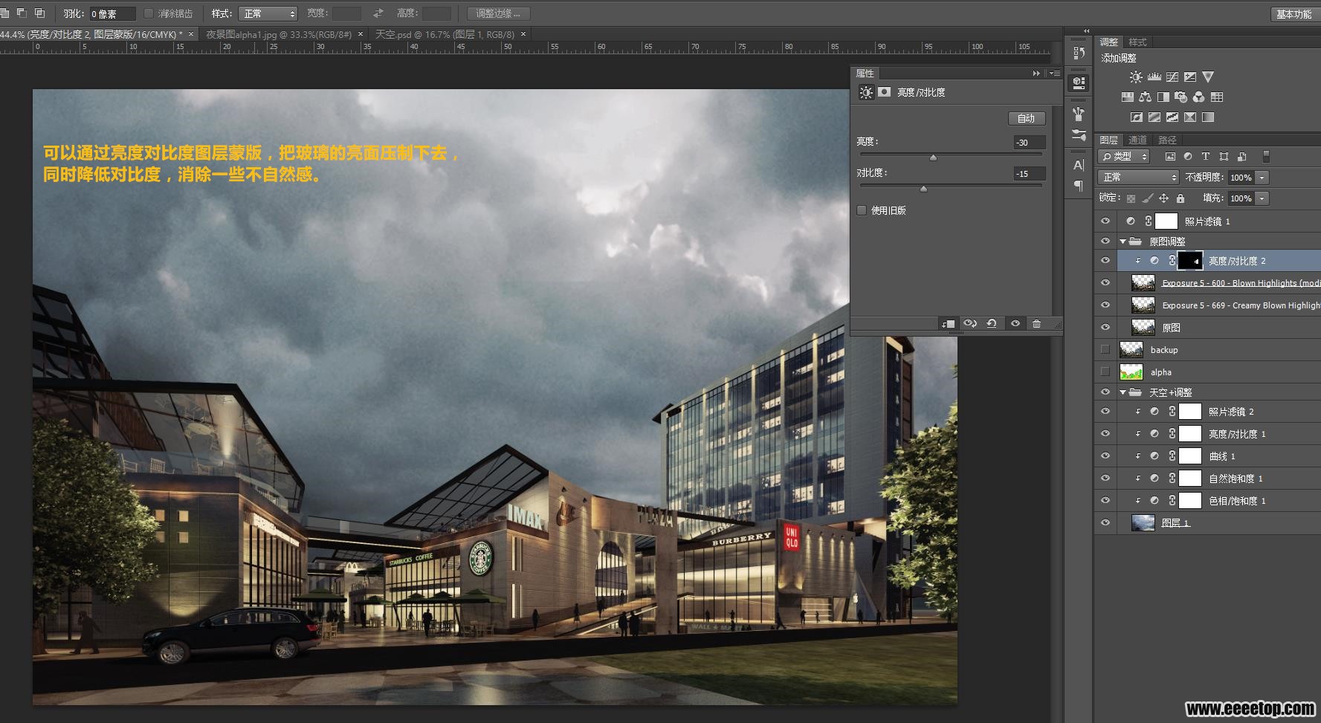The image size is (1321, 723).
Task: Open the Paragraph panel icon
Action: coord(1079,186)
